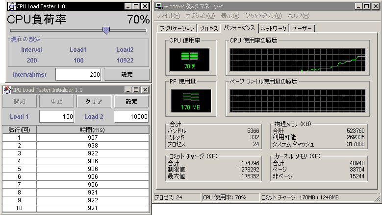This screenshot has width=382, height=215.
Task: Open the ファイル(F) menu in Task Manager
Action: (x=168, y=16)
